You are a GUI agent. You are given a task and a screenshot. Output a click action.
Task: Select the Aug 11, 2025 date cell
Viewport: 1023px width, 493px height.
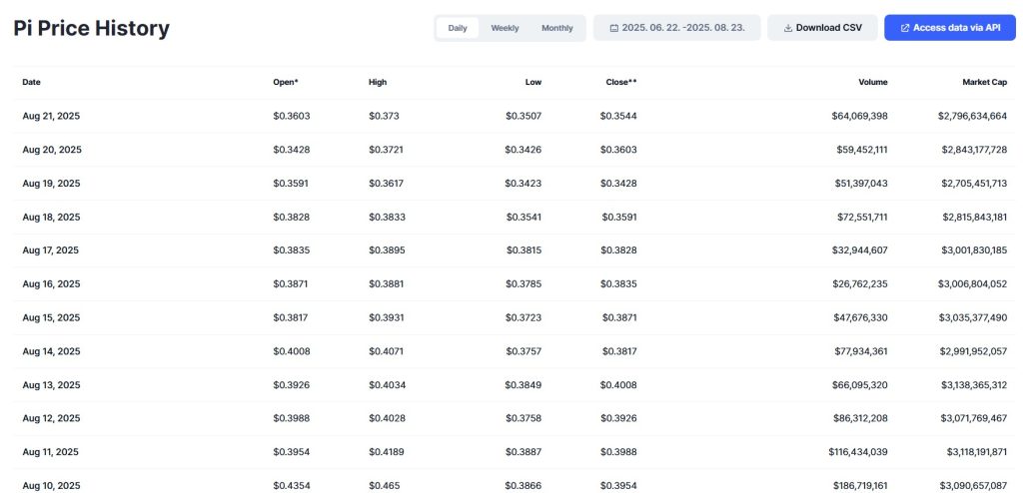coord(50,452)
